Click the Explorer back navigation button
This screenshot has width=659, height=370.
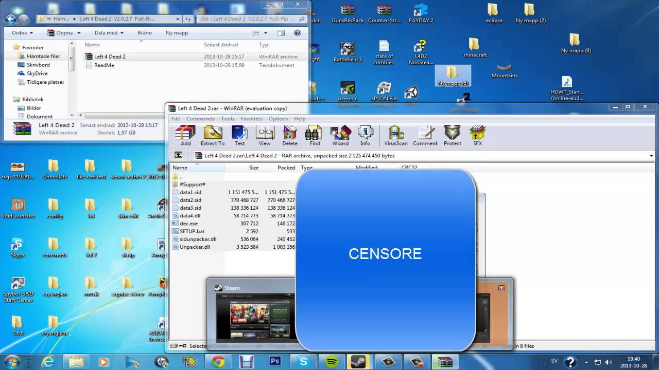(x=10, y=19)
